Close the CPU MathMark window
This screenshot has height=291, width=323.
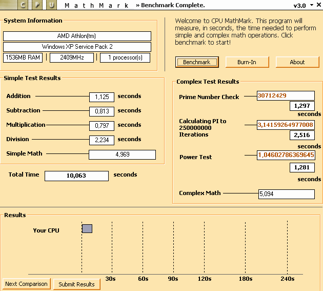pyautogui.click(x=318, y=5)
